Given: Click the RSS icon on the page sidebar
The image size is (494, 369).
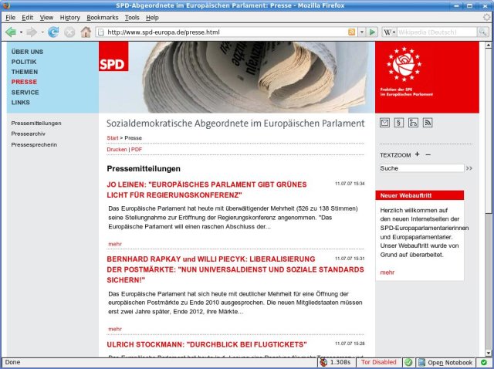Looking at the screenshot, I should 428,123.
